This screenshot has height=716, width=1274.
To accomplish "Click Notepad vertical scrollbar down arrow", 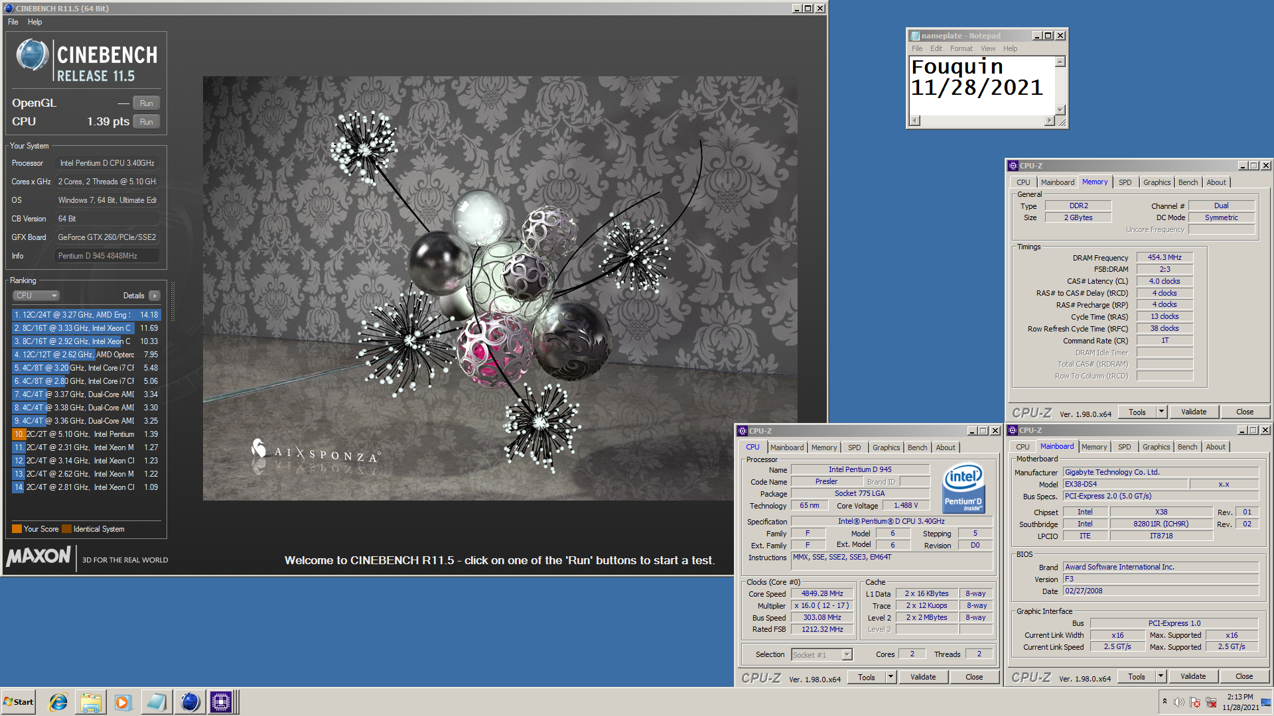I will pyautogui.click(x=1060, y=110).
